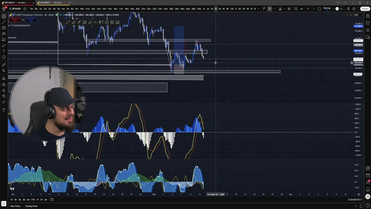Click the Publish button

(365, 9)
